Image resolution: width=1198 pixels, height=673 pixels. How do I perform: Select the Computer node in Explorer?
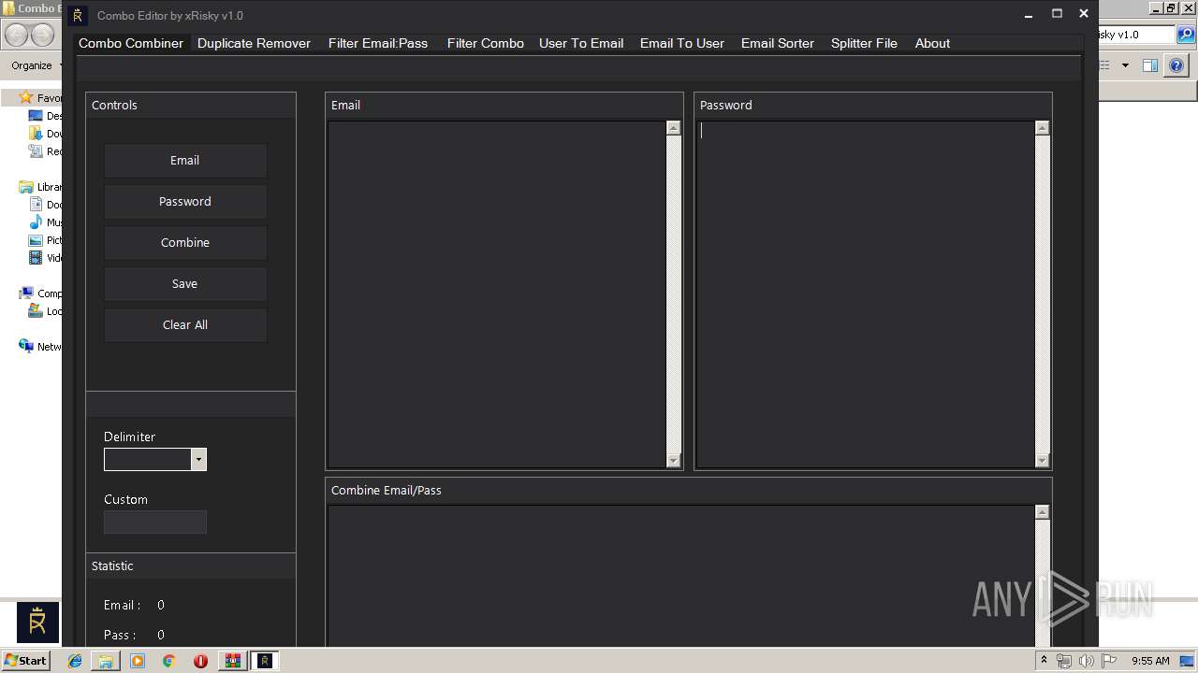pos(40,294)
